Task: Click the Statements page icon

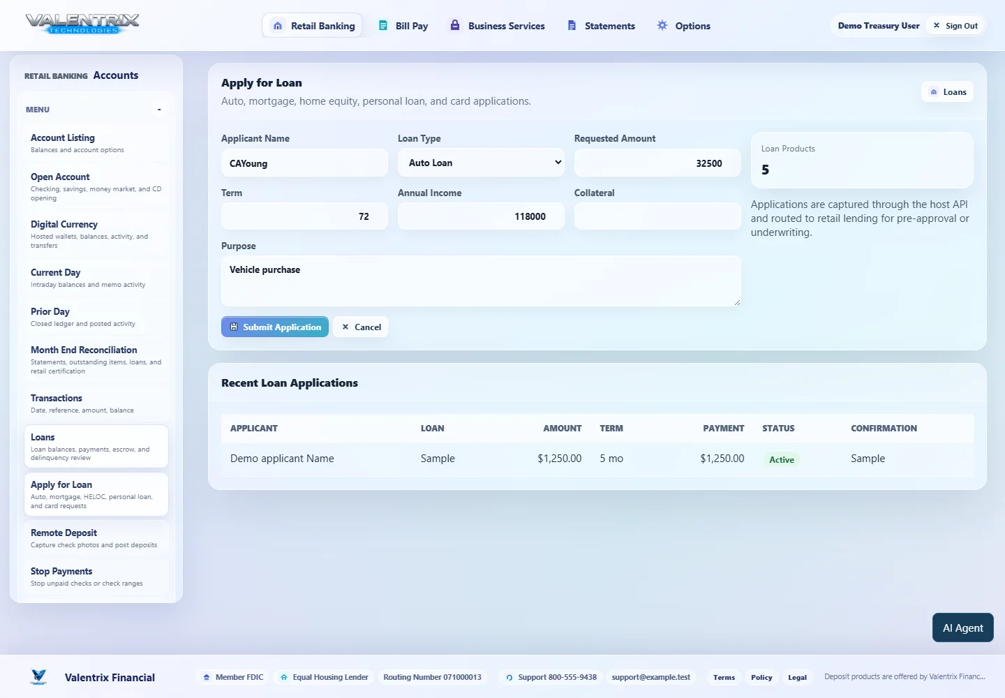Action: coord(572,26)
